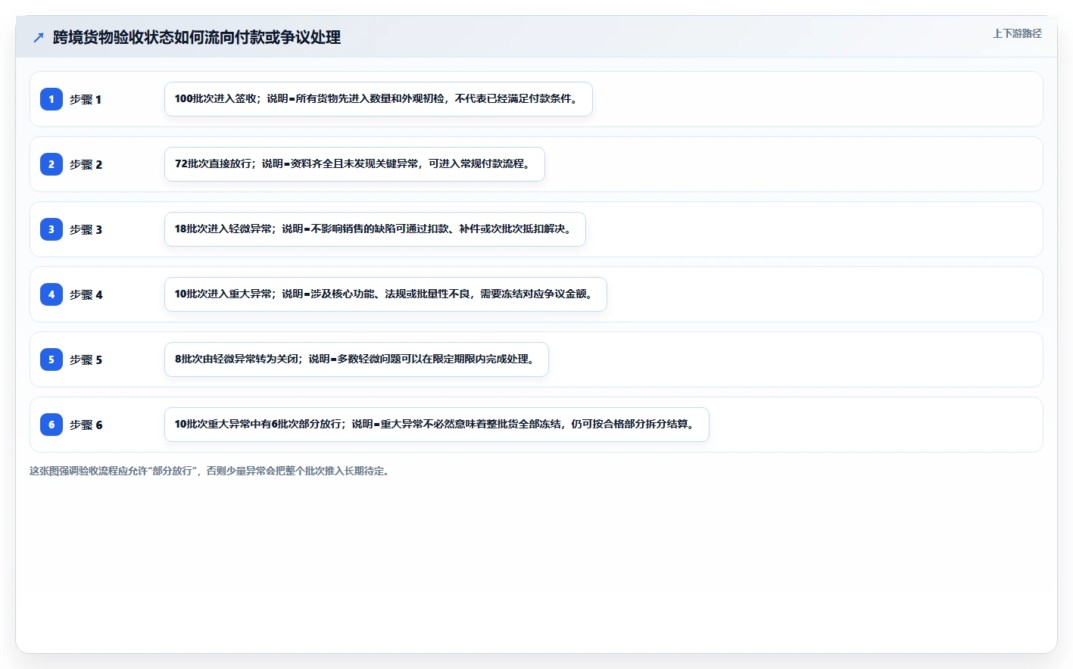The width and height of the screenshot is (1073, 669).
Task: Click the footnote 这张图强调验收流程应允许"部分放行"
Action: (x=210, y=471)
